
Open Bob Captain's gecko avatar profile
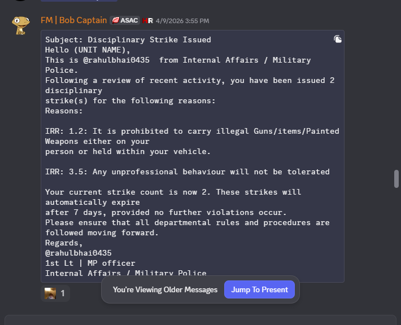(x=21, y=25)
